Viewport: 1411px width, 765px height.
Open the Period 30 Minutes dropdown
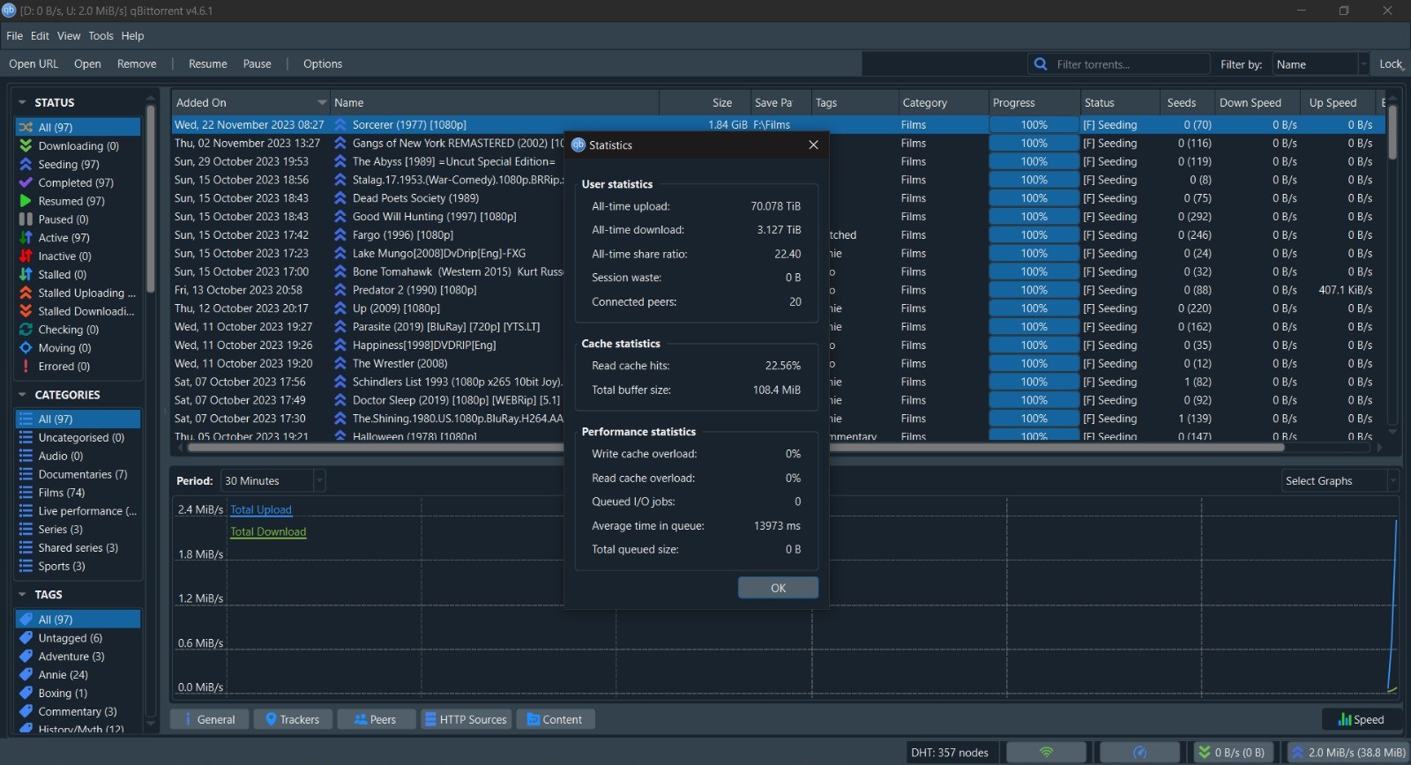[x=272, y=481]
